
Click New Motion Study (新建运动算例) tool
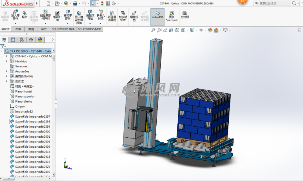coord(112,16)
